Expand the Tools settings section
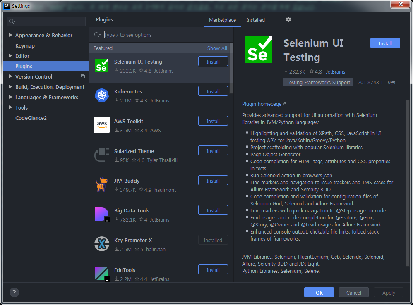 point(10,107)
